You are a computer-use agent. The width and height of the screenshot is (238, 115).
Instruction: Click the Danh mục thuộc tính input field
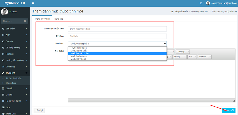(x=117, y=29)
